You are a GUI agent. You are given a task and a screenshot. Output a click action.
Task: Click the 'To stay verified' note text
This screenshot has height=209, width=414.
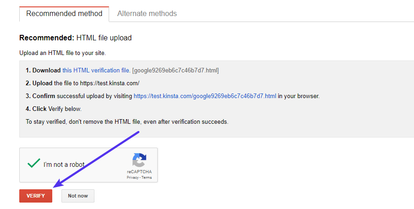(127, 122)
